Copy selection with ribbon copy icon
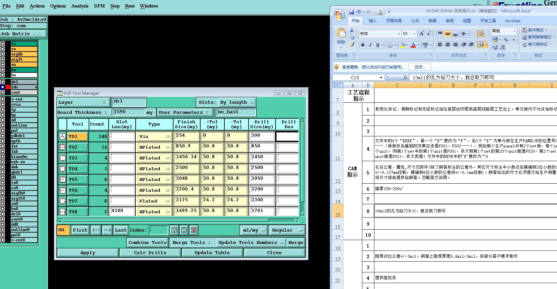The height and width of the screenshot is (289, 557). pos(352,37)
